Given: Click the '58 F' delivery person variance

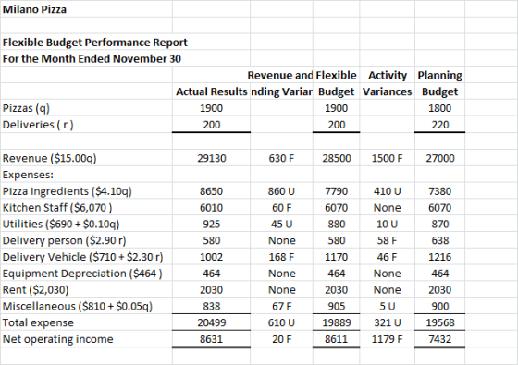Looking at the screenshot, I should pos(388,240).
